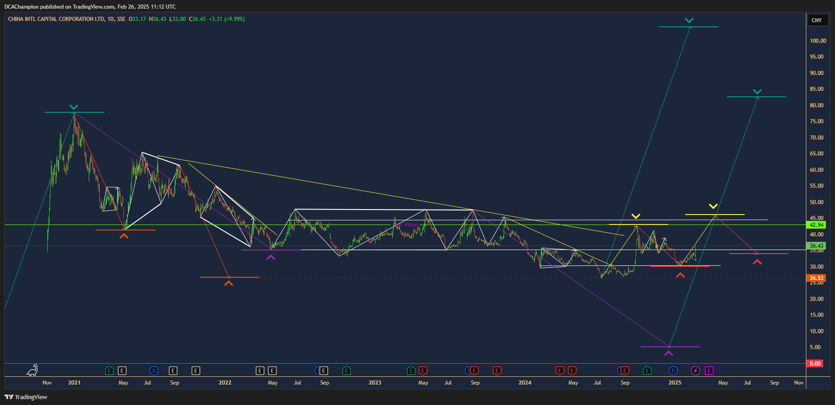Click the 2022 year label on time axis
The image size is (835, 405).
(225, 383)
